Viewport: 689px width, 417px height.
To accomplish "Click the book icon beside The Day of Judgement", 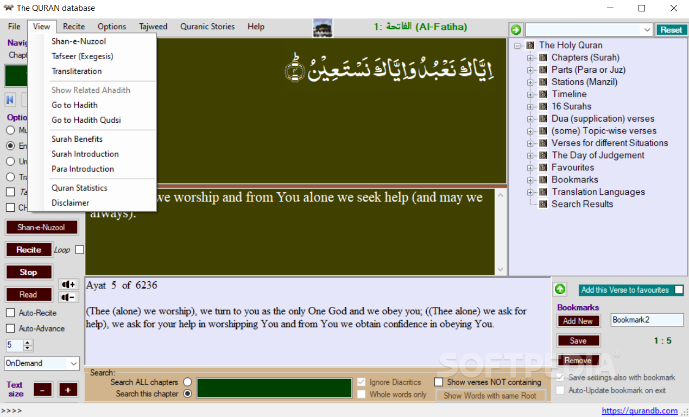I will (x=542, y=155).
